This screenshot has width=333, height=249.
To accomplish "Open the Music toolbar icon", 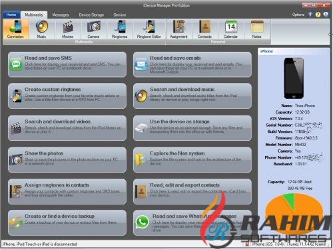I will pos(42,29).
